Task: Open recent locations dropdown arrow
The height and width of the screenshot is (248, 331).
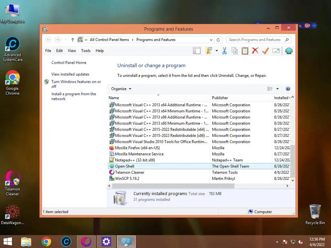Action: (x=65, y=40)
